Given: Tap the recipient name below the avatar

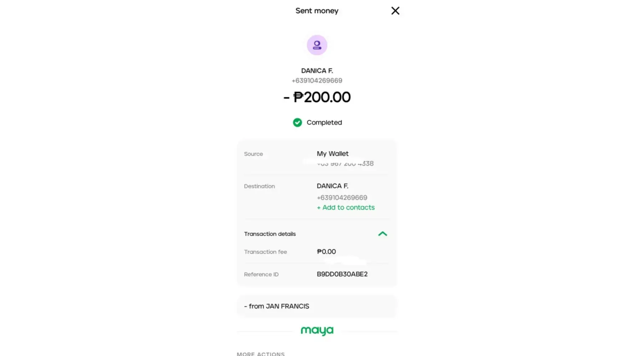Looking at the screenshot, I should (317, 71).
